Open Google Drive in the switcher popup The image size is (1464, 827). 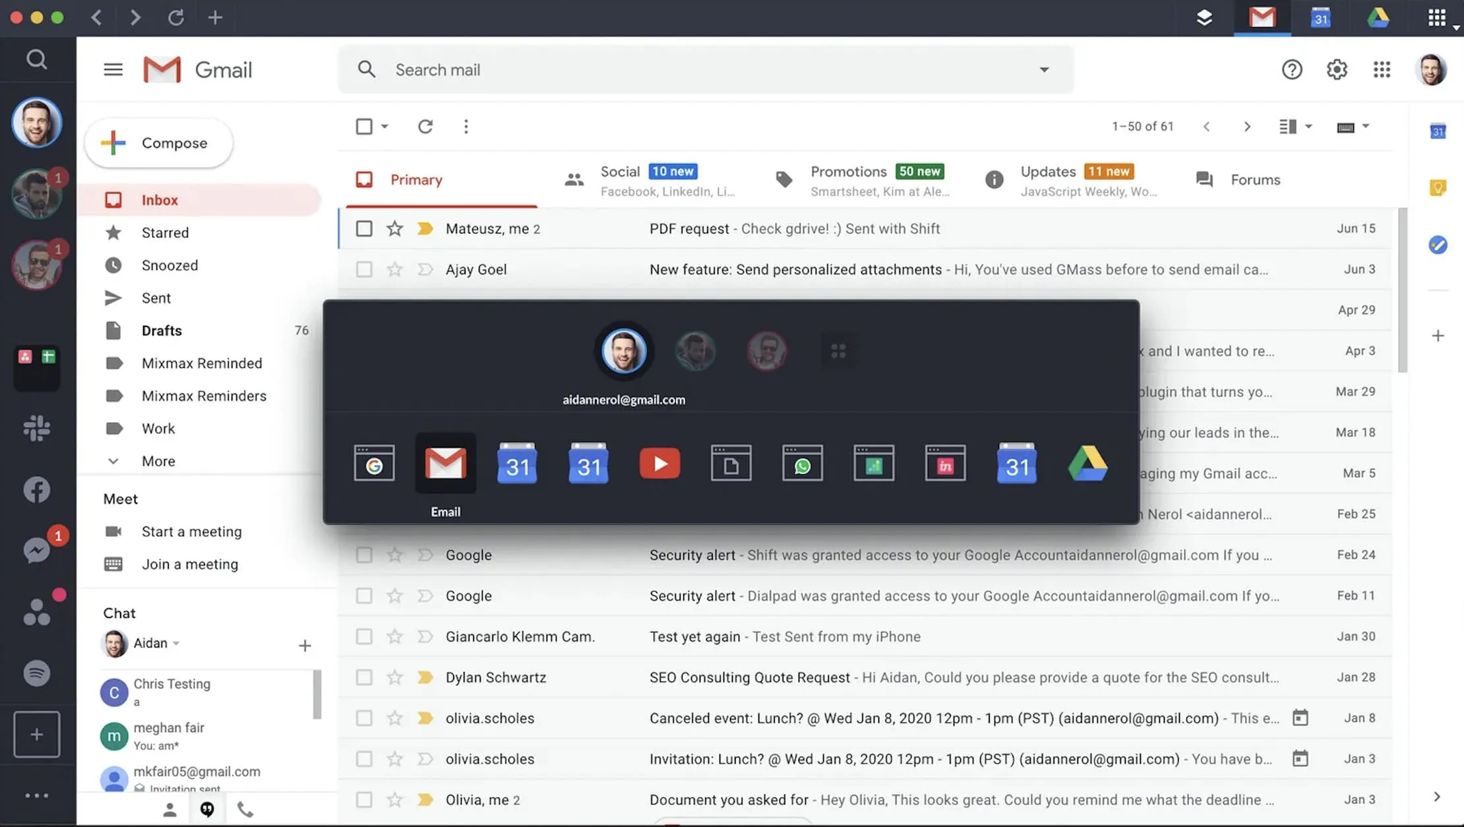[1087, 464]
